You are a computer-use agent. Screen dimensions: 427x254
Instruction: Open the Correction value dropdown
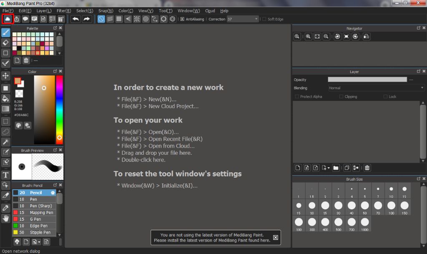coord(256,19)
